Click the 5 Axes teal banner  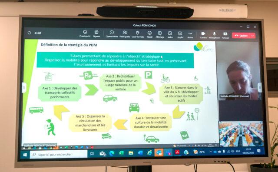coord(115,60)
